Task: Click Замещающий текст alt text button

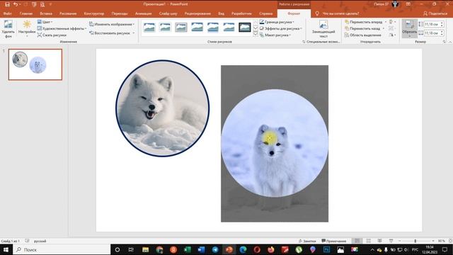Action: 323,29
